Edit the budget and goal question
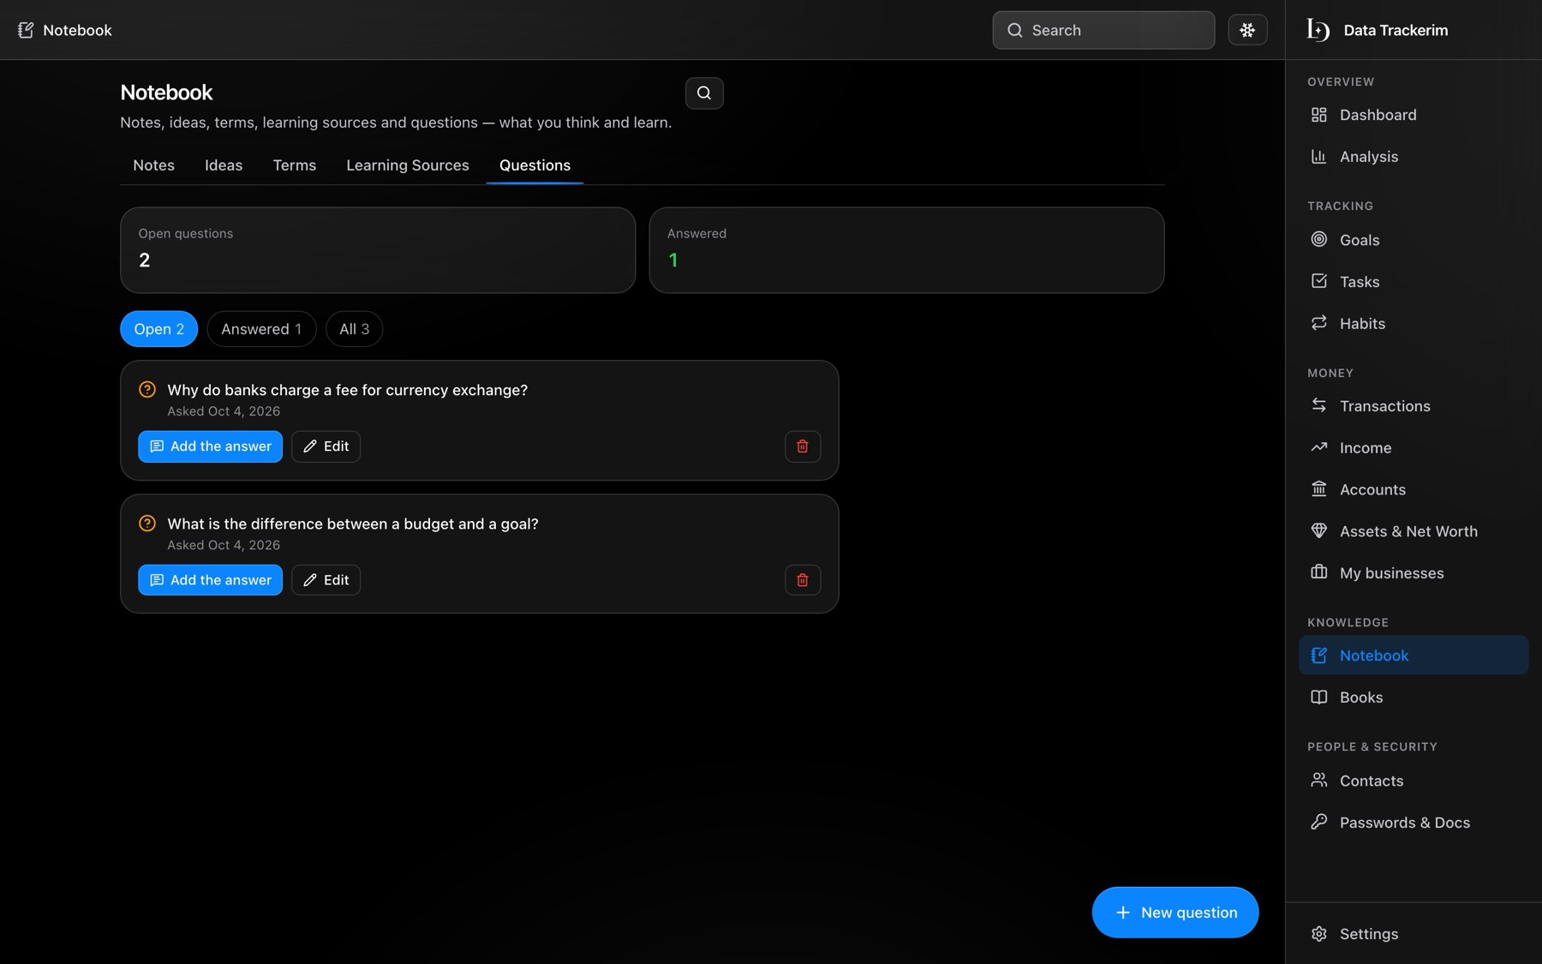 pyautogui.click(x=326, y=580)
